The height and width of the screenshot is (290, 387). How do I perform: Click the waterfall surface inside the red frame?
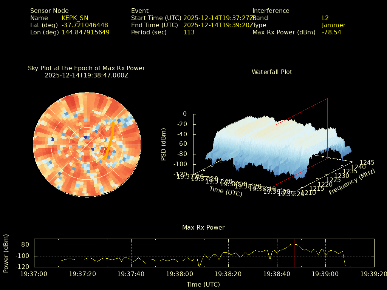299,143
